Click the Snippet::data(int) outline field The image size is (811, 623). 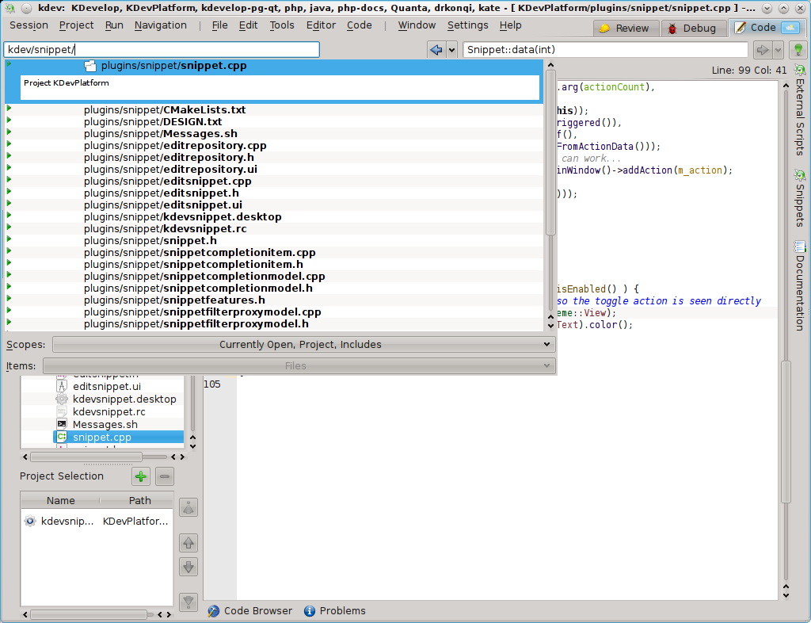pyautogui.click(x=605, y=50)
